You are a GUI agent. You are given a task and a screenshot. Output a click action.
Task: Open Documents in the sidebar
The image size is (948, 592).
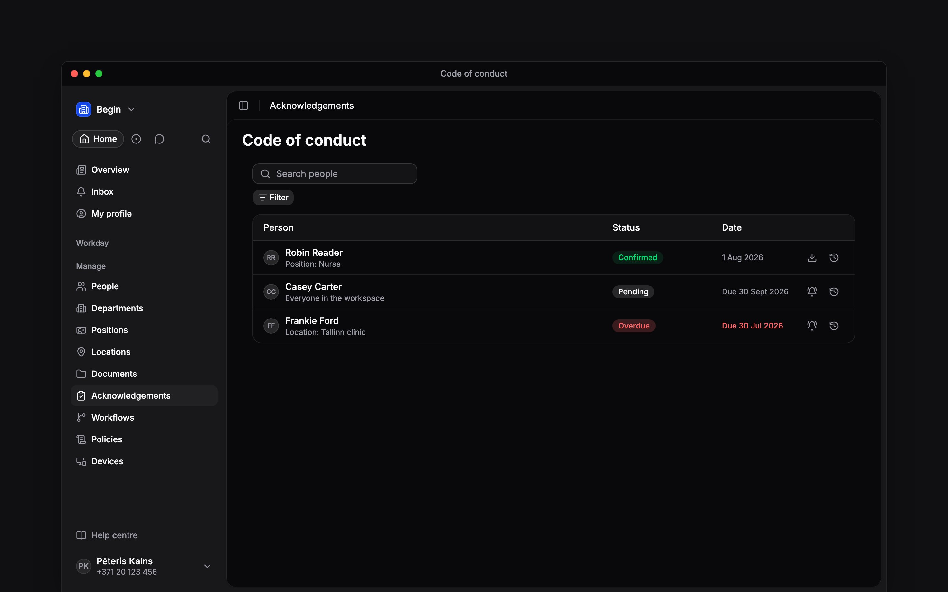(144, 374)
